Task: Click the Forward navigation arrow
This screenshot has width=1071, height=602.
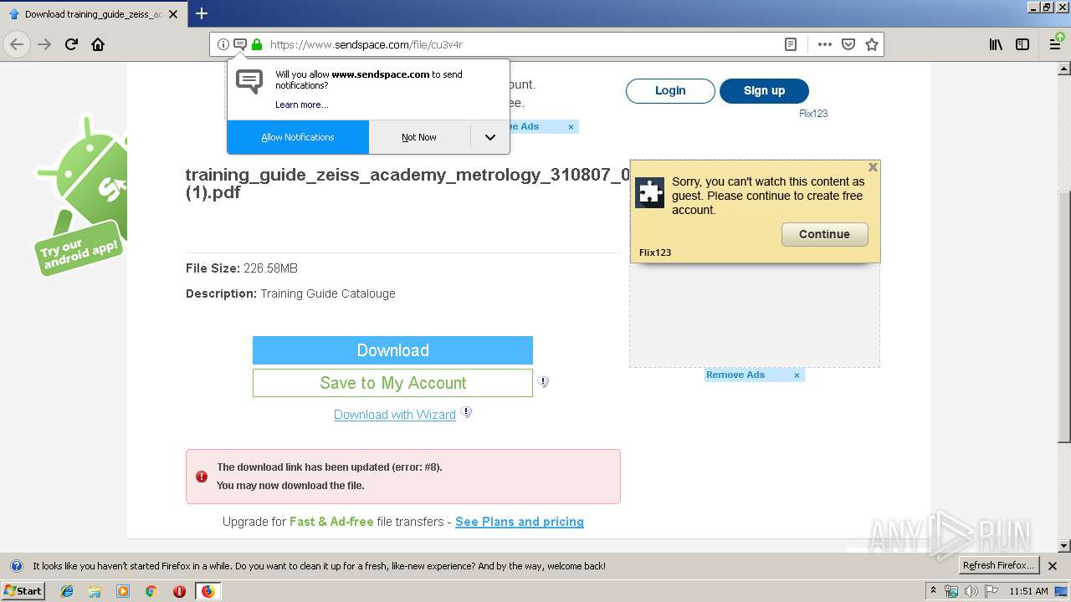Action: (44, 44)
